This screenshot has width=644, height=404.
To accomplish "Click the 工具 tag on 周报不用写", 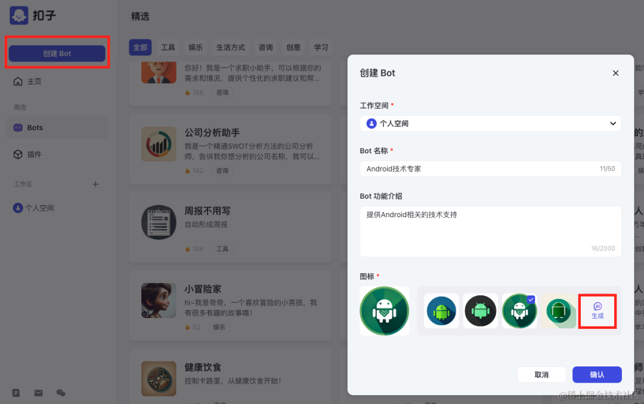I will tap(222, 249).
